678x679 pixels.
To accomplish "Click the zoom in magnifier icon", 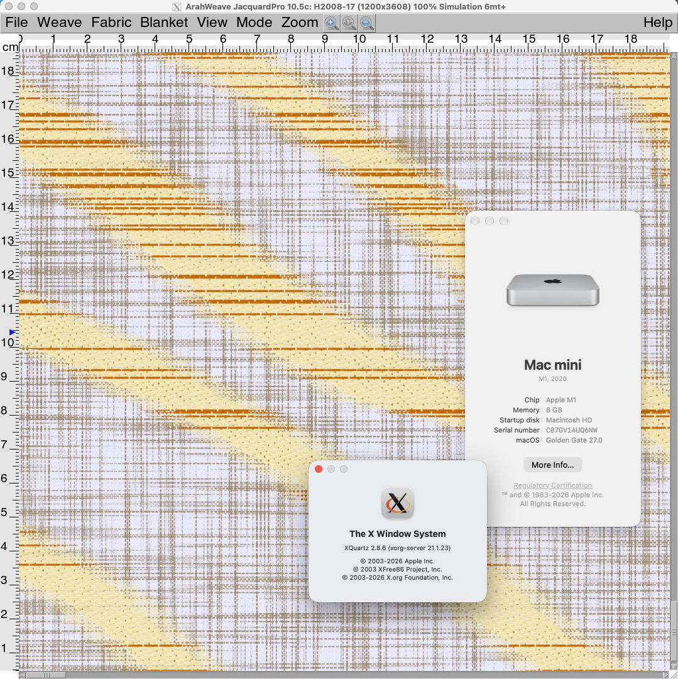I will [x=331, y=23].
